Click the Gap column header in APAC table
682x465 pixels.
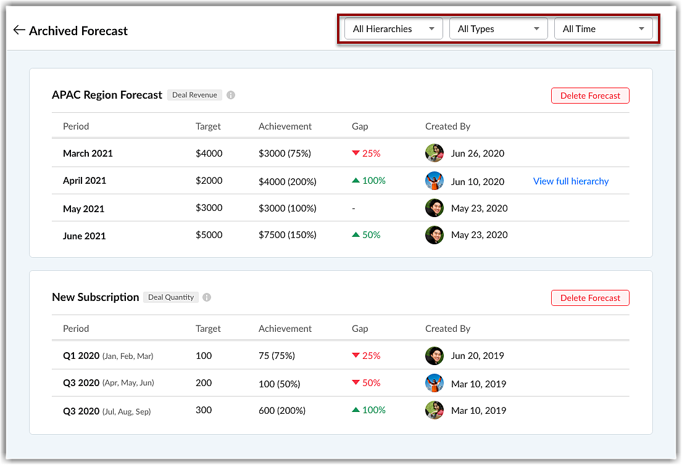(360, 126)
